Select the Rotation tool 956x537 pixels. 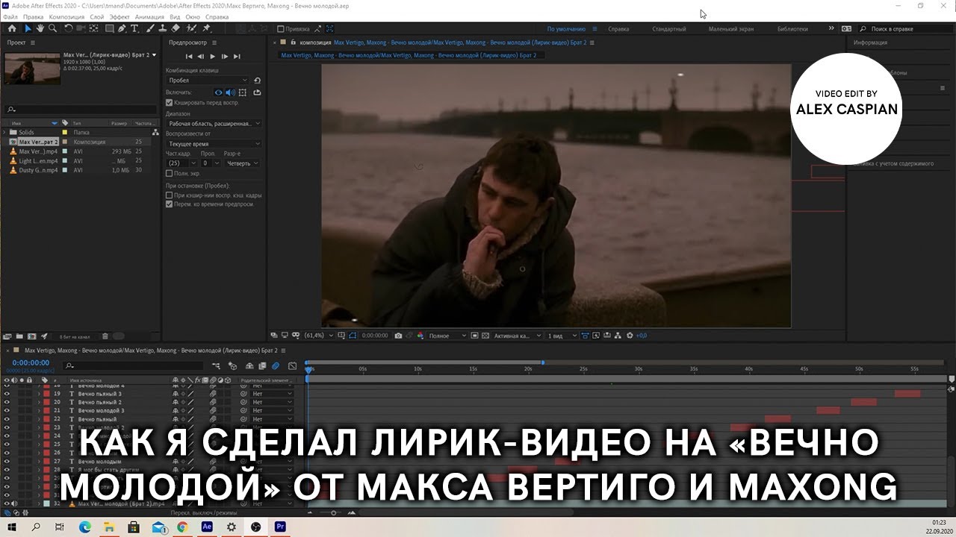[x=69, y=28]
